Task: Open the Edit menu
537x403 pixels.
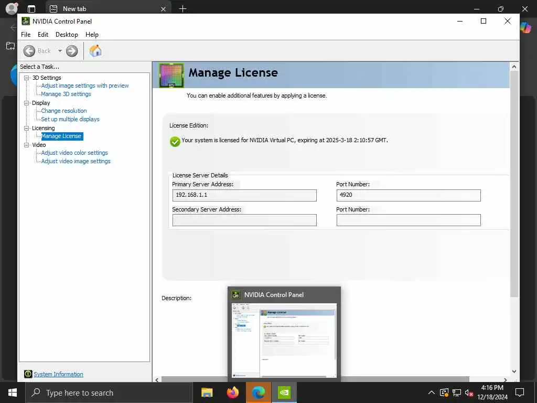Action: (43, 35)
